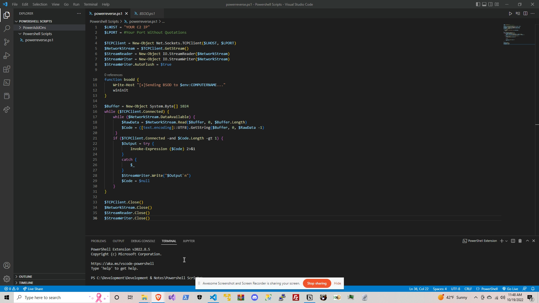Viewport: 539px width, 303px height.
Task: Open Manage gear in activity bar
Action: pyautogui.click(x=7, y=279)
